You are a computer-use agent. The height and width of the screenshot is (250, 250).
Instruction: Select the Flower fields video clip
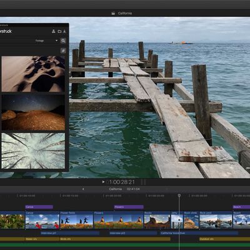pos(77,220)
